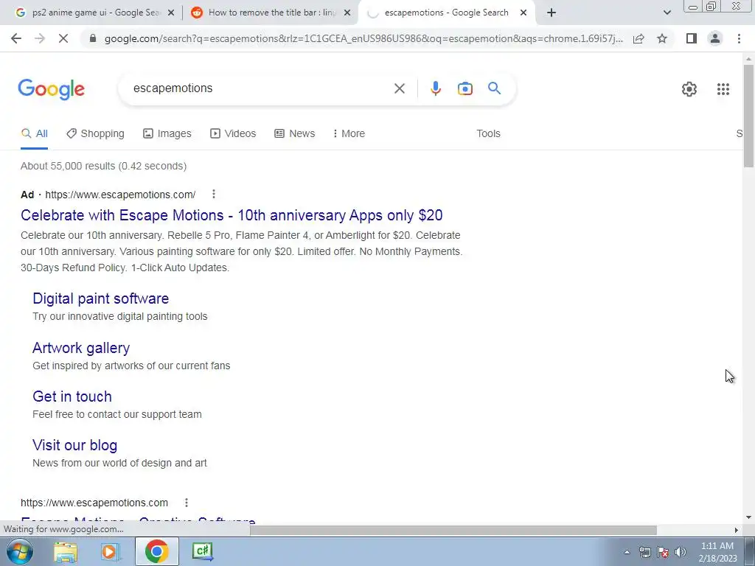Click the escapemotions search input field
This screenshot has height=566, width=755.
[260, 88]
